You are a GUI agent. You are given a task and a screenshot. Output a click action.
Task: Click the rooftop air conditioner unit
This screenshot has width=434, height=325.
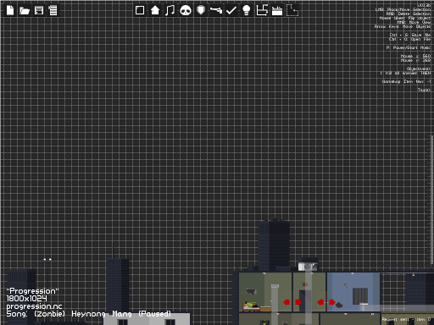click(x=308, y=267)
